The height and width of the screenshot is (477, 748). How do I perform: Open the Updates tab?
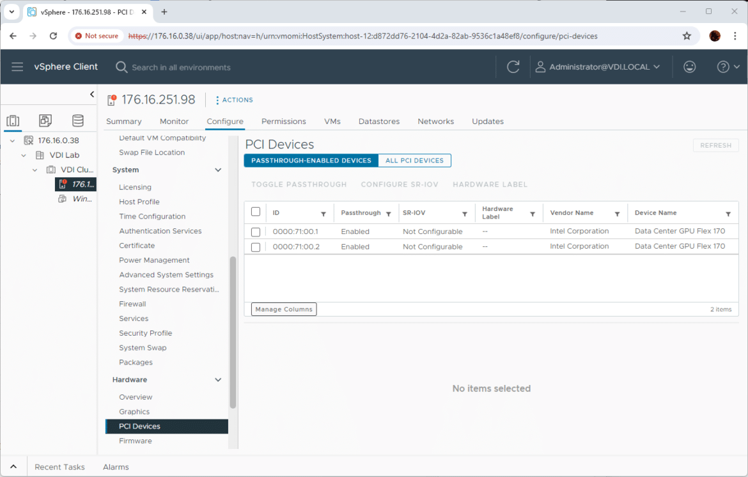coord(488,121)
